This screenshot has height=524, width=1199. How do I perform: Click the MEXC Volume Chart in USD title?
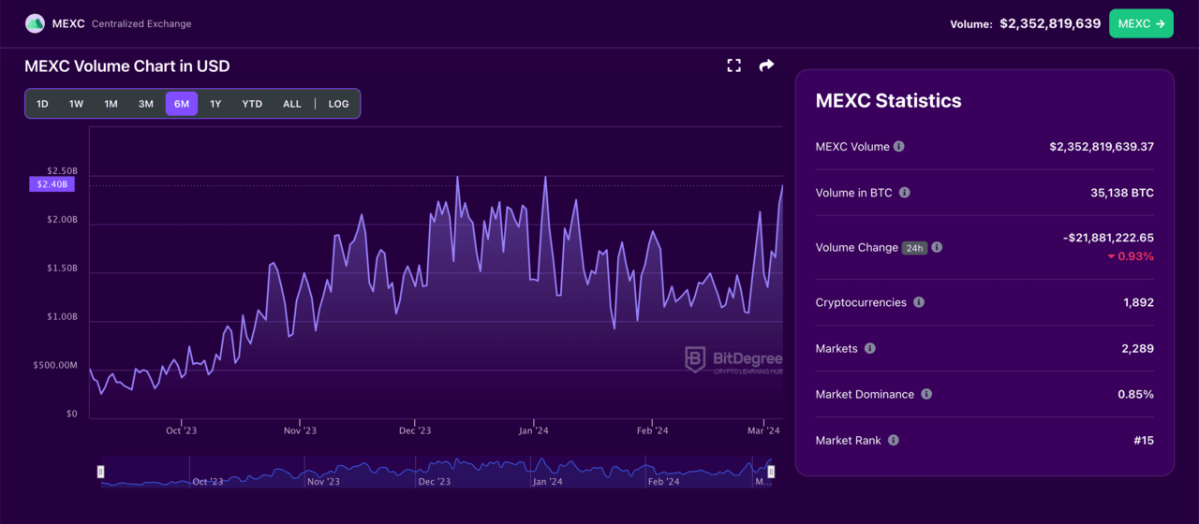(127, 66)
